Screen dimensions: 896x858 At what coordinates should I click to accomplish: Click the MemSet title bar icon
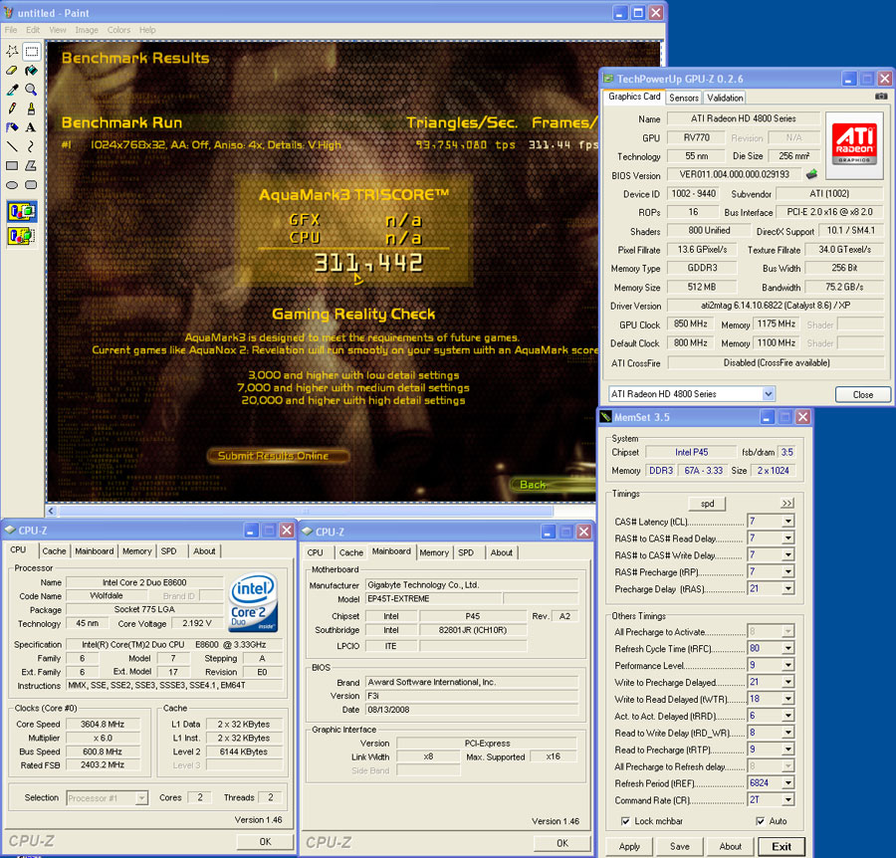[x=605, y=417]
